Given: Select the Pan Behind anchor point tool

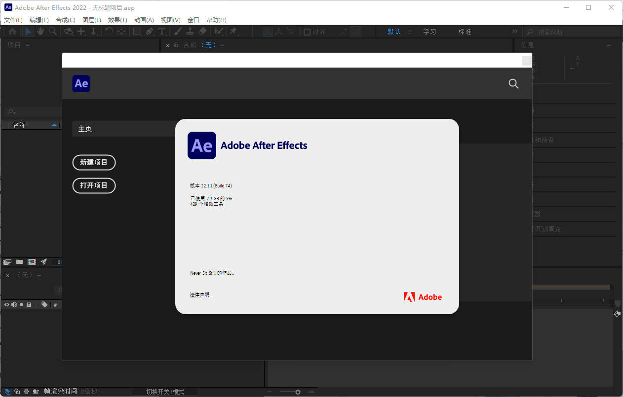Looking at the screenshot, I should coord(121,32).
